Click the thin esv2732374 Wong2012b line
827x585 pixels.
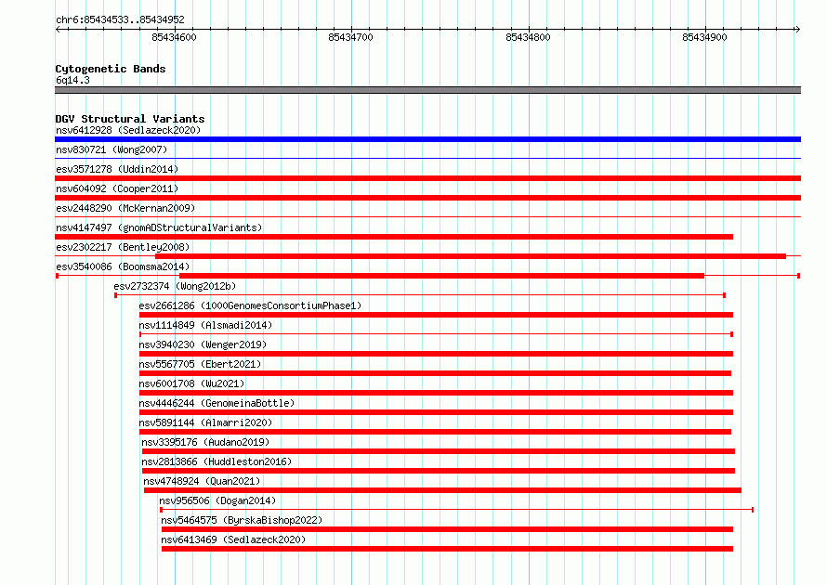[x=420, y=295]
